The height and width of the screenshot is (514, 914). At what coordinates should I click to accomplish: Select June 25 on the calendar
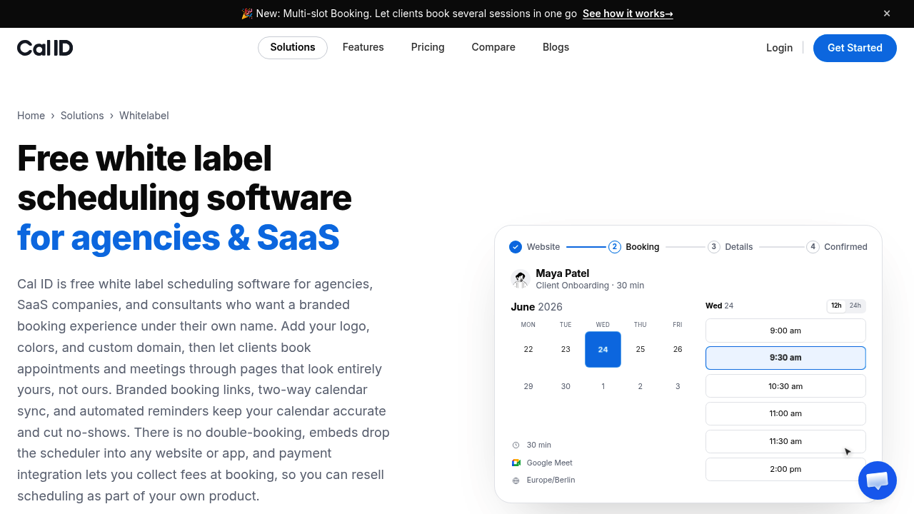[x=641, y=350]
